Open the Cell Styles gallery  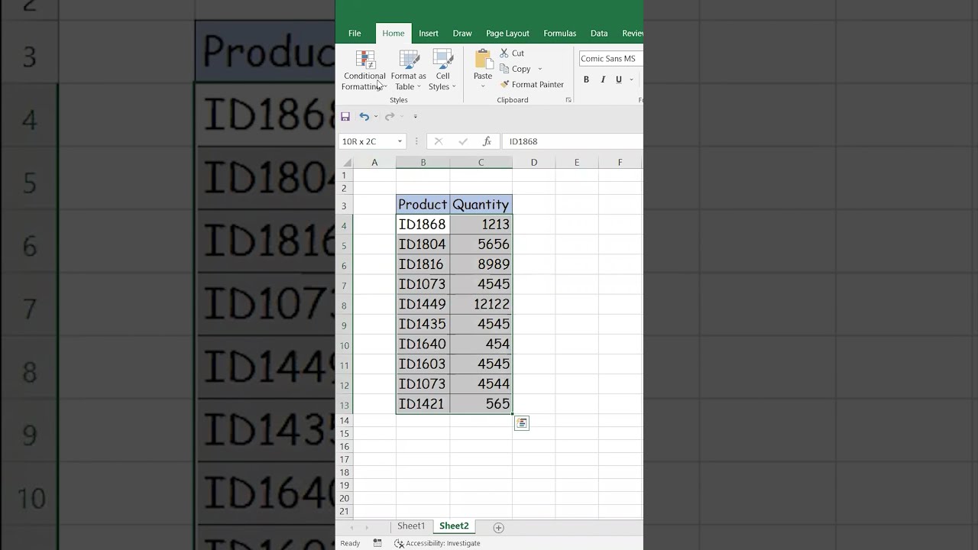pyautogui.click(x=442, y=70)
